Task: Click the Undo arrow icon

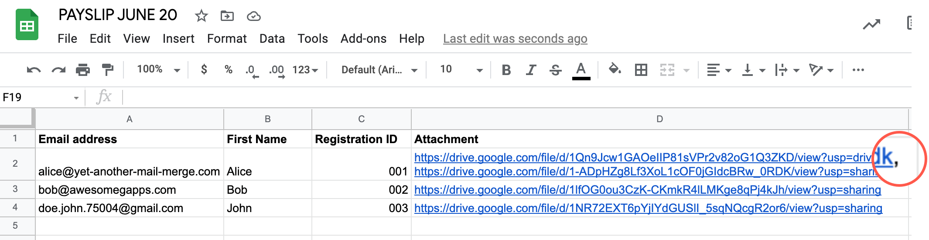Action: 34,70
